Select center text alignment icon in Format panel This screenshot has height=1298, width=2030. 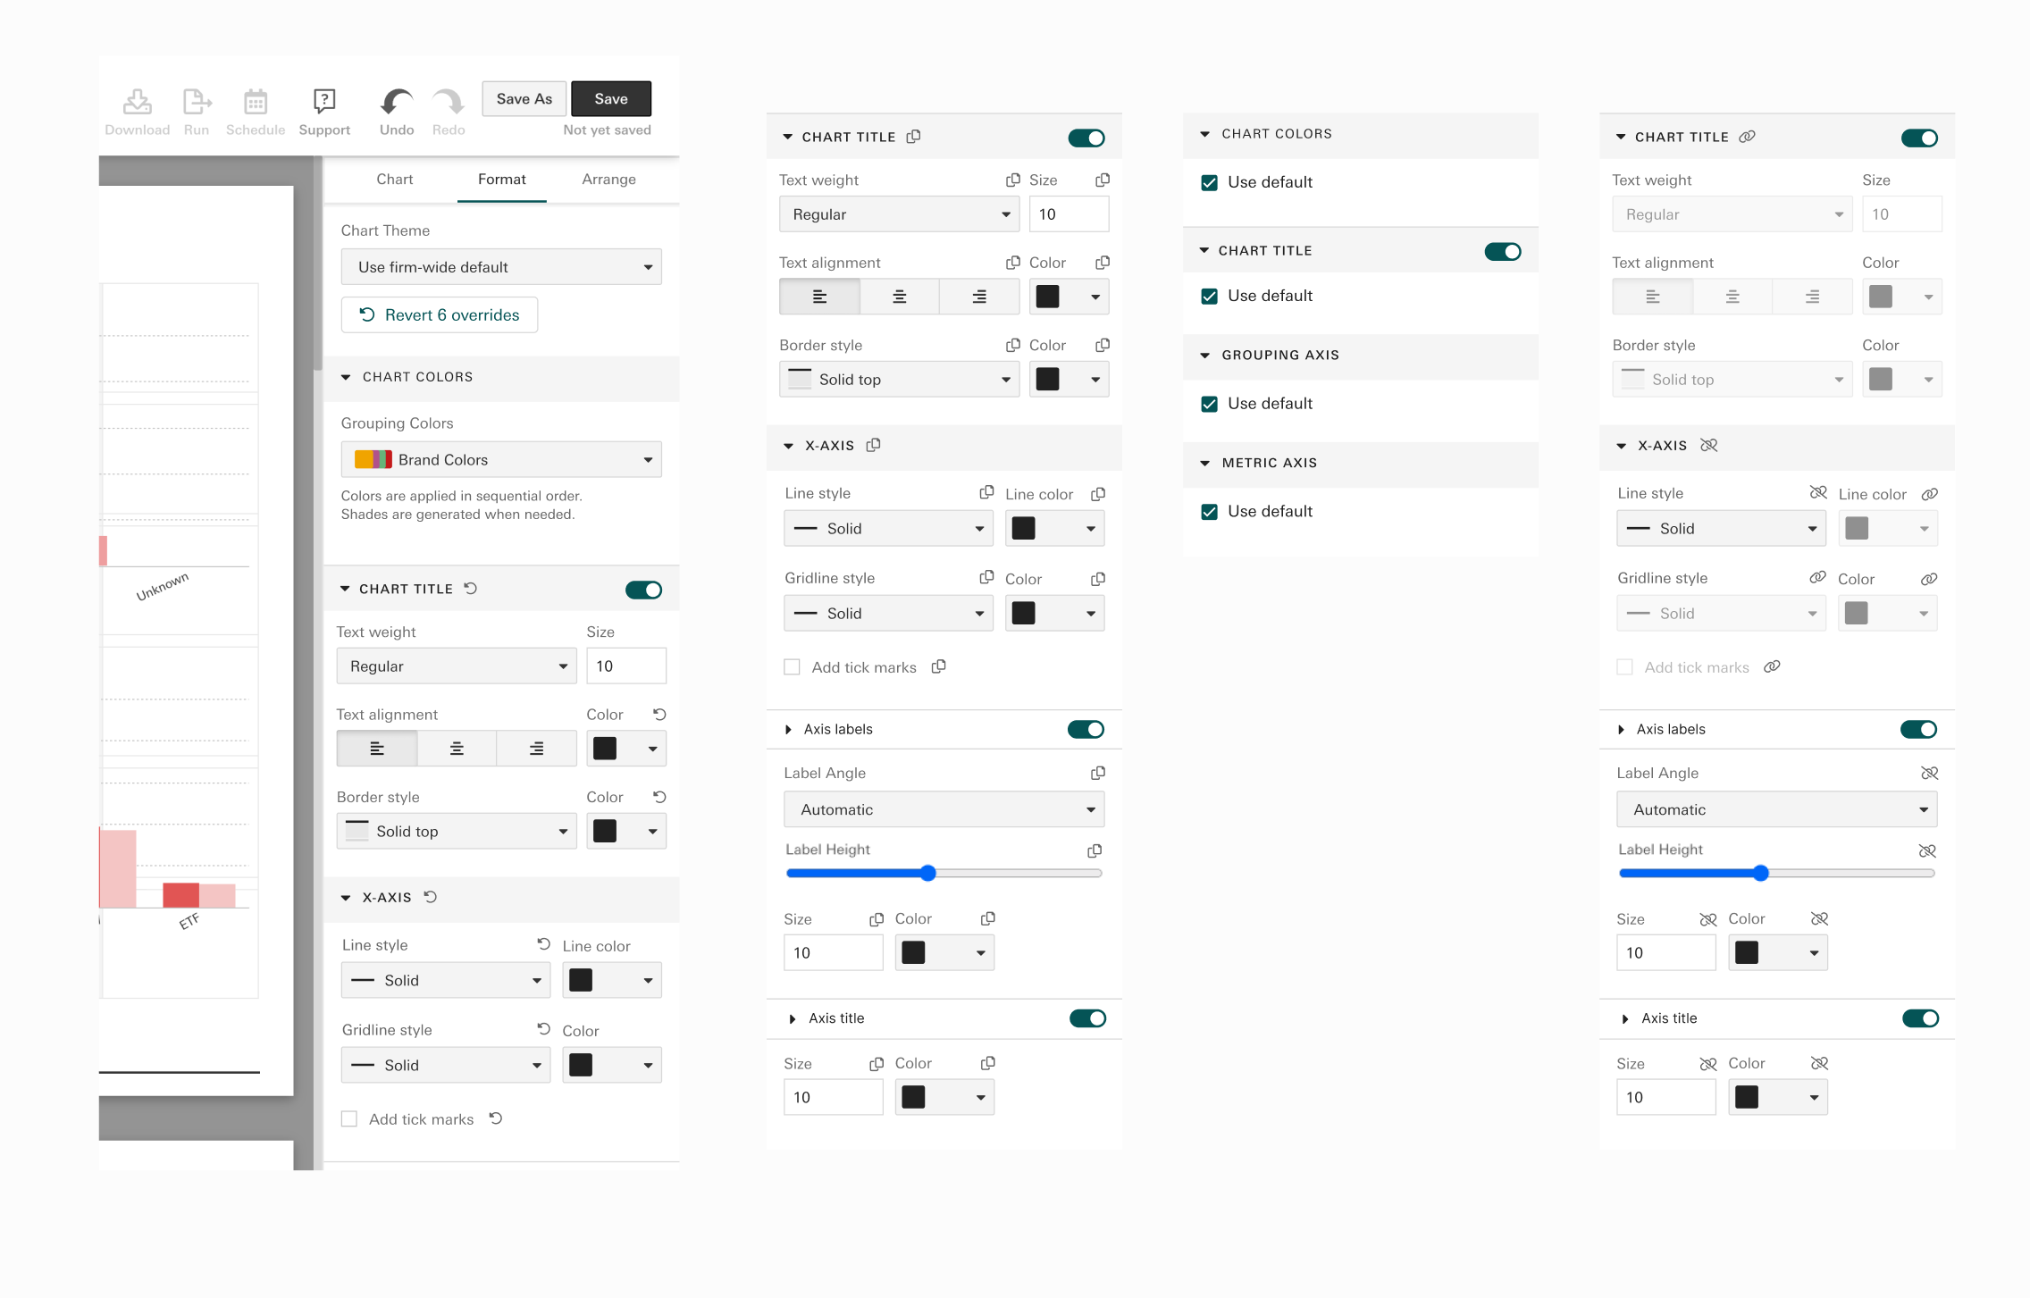click(457, 749)
